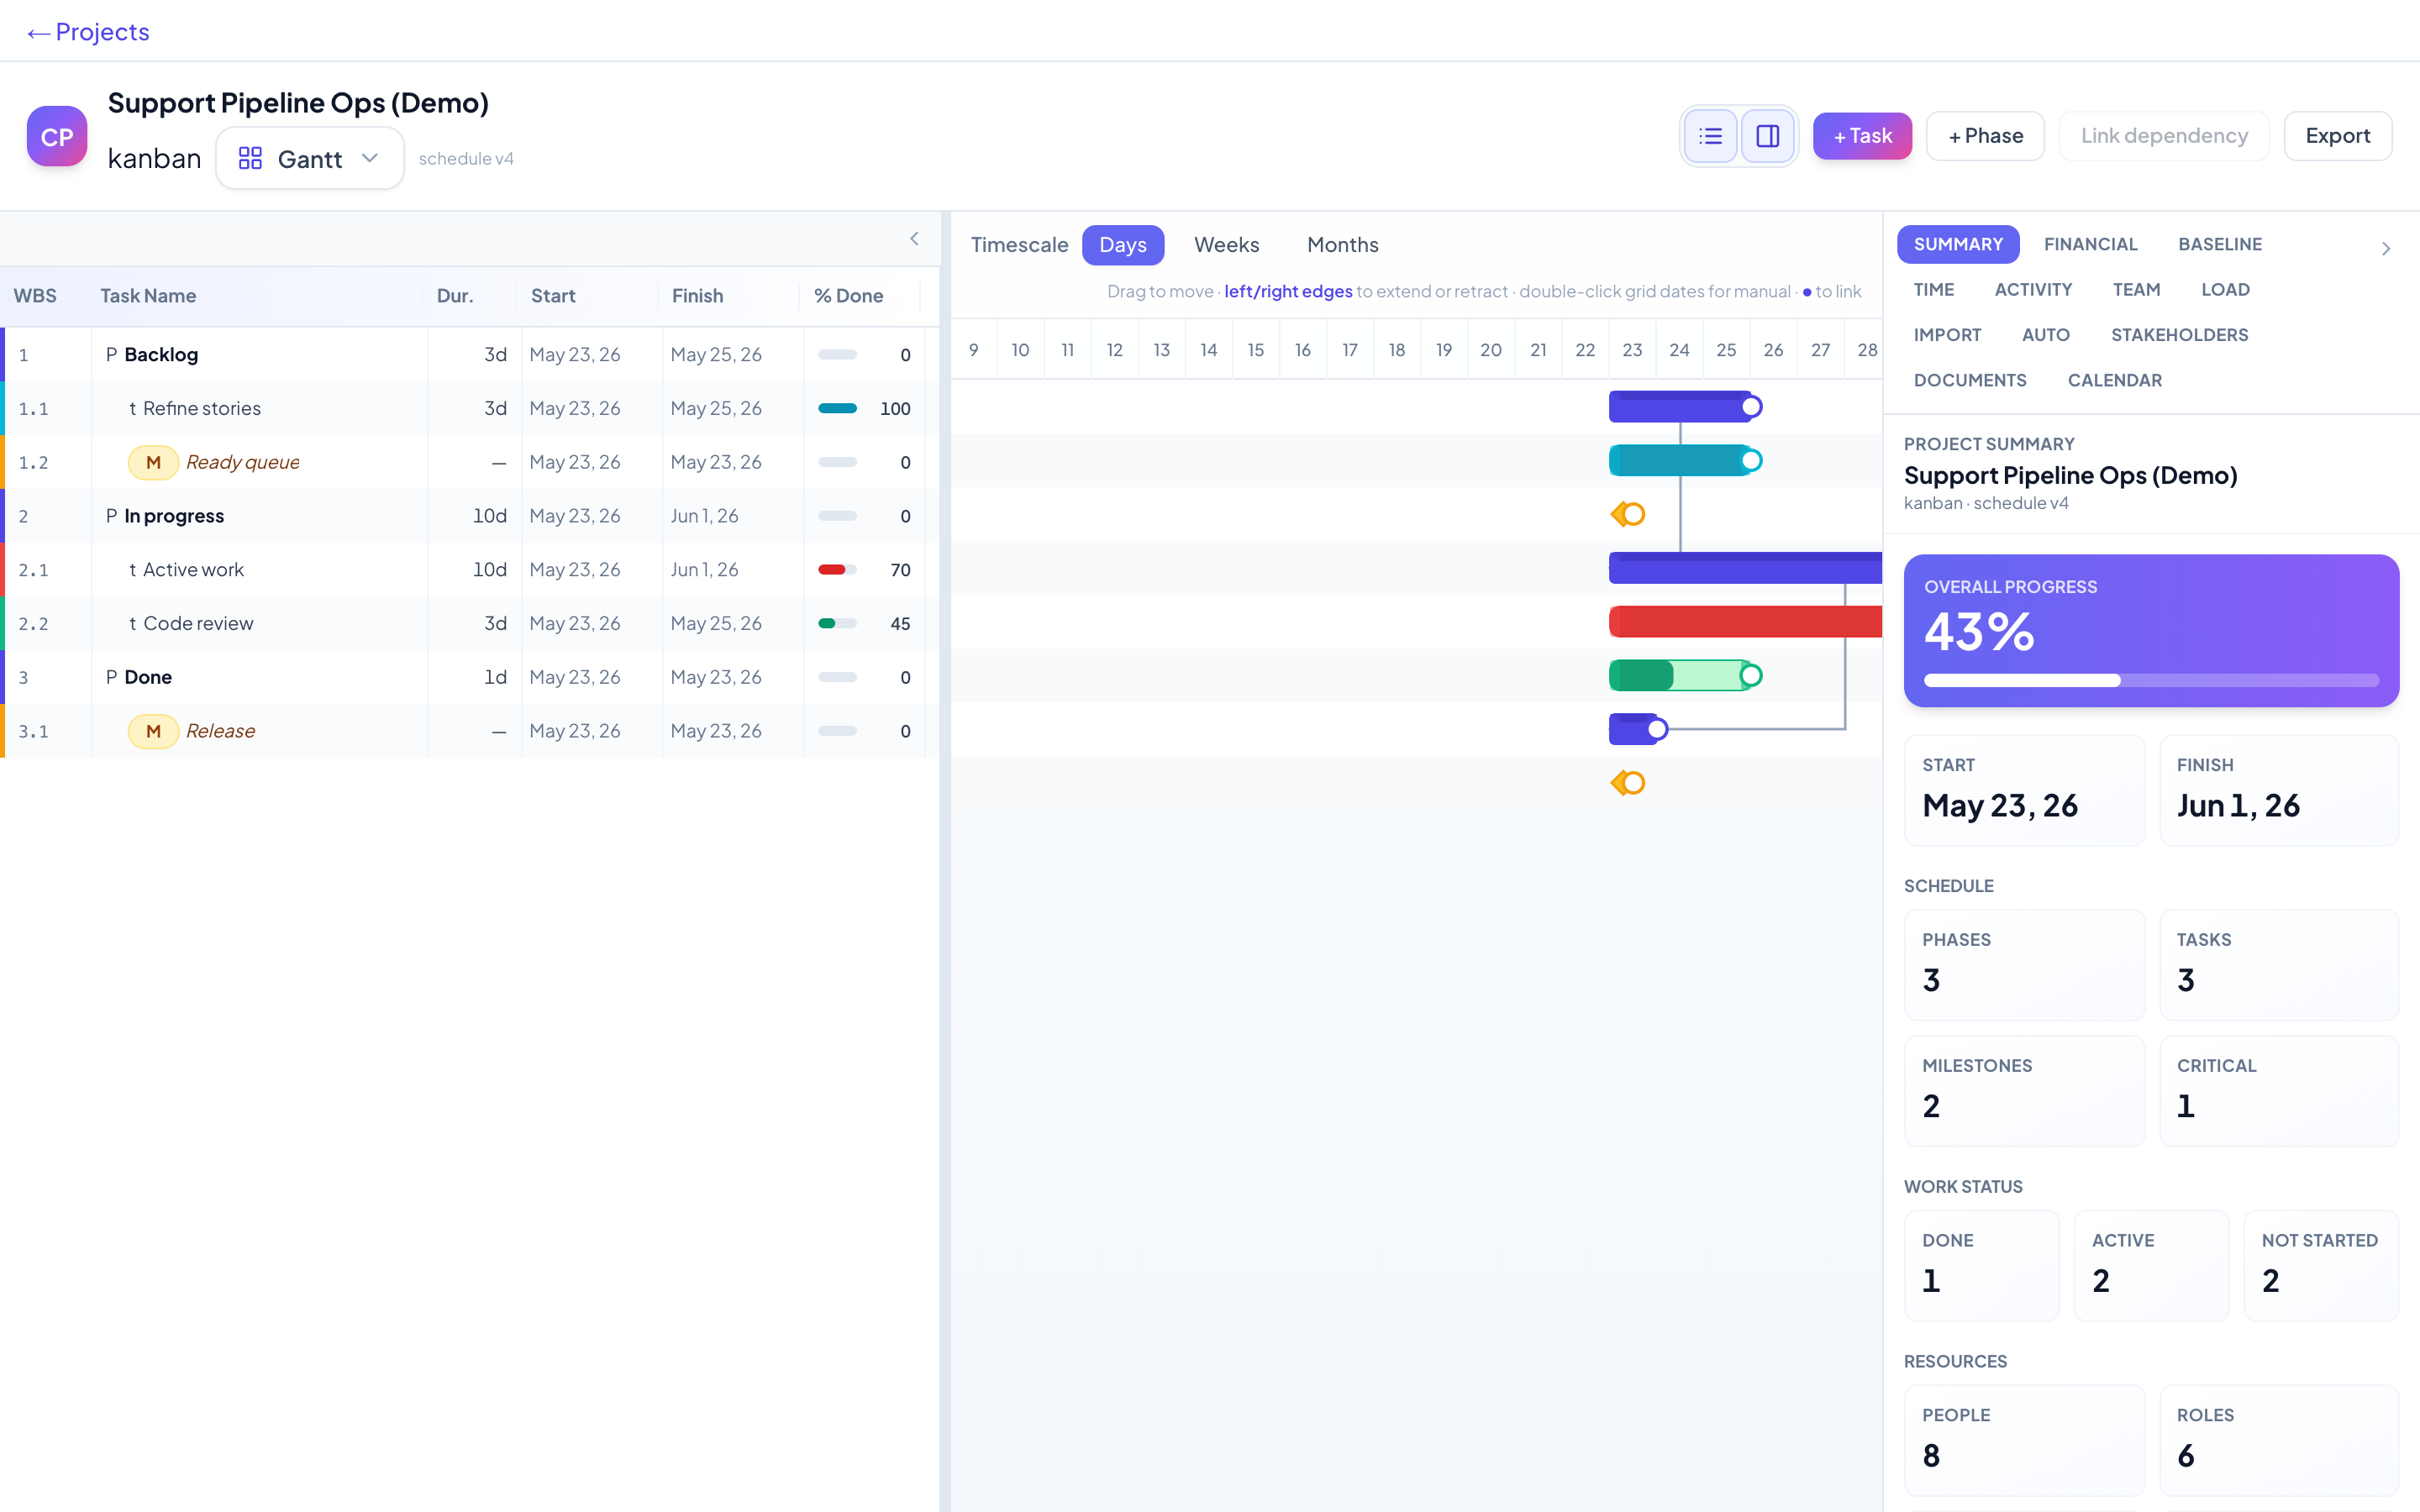The image size is (2420, 1512).
Task: Click day 23 in the timeline header
Action: [x=1632, y=350]
